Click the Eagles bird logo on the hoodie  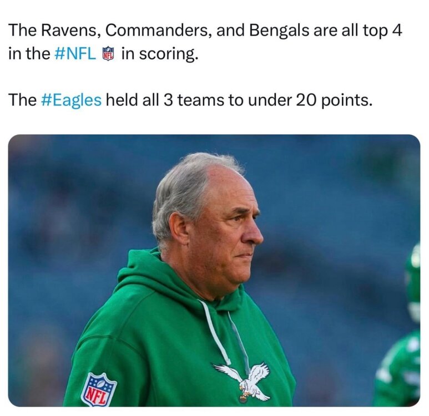point(245,381)
